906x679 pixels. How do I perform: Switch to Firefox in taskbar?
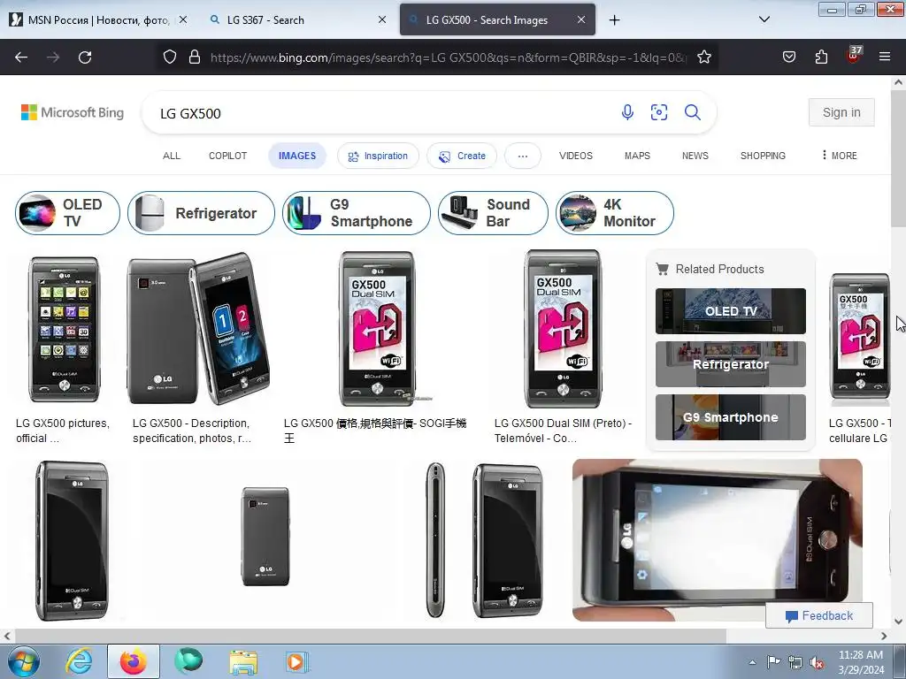(x=134, y=661)
